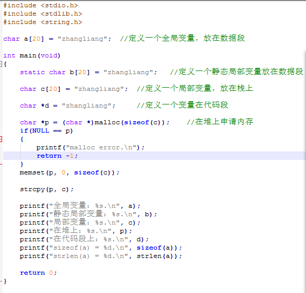Click the closing brace of main function
Image resolution: width=306 pixels, height=293 pixels.
tap(5, 282)
